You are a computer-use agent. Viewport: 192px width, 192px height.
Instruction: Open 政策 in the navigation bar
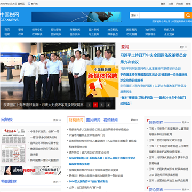(21, 34)
